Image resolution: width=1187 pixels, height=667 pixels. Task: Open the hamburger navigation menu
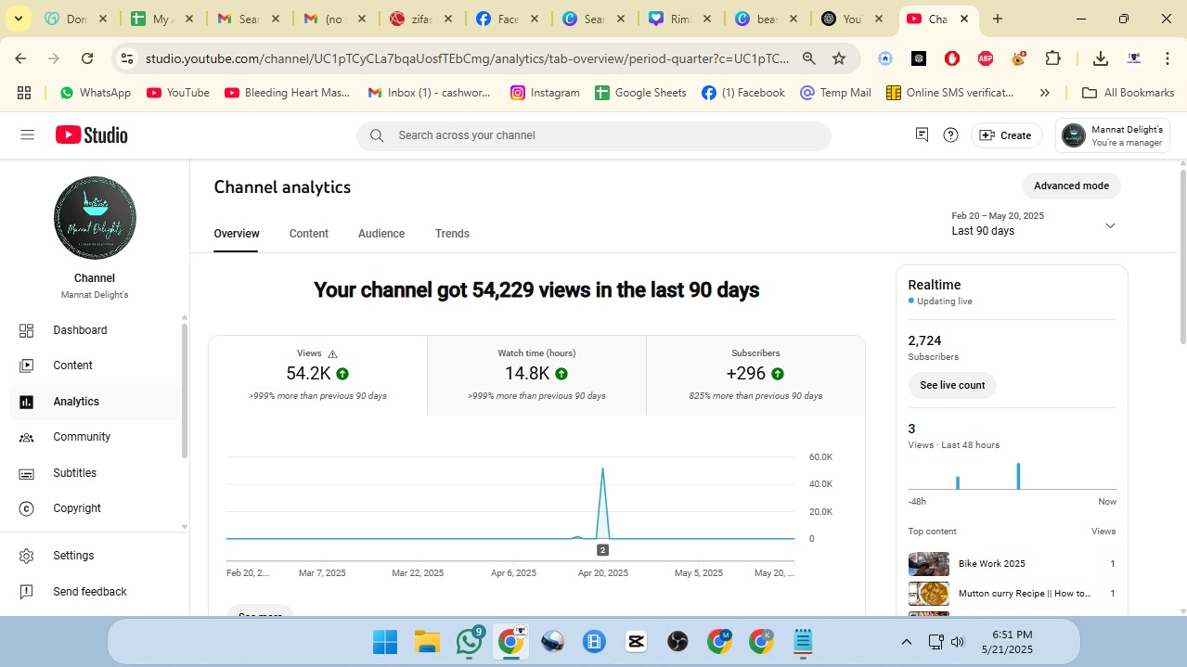[x=27, y=135]
